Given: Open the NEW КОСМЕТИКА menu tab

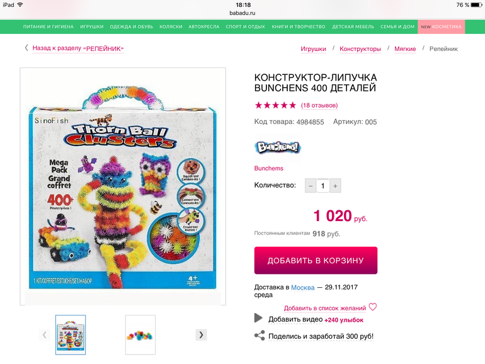Looking at the screenshot, I should (441, 26).
